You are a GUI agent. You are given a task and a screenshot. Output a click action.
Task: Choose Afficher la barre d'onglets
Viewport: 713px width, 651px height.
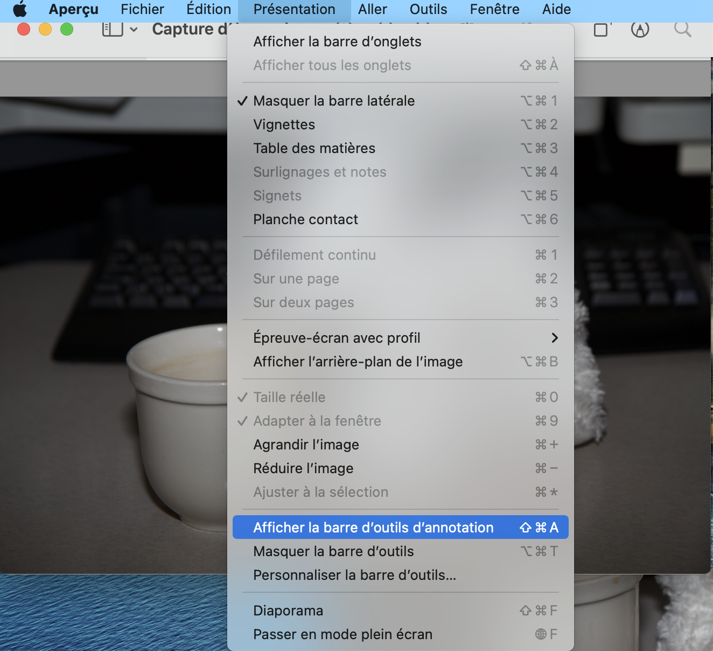tap(401, 41)
